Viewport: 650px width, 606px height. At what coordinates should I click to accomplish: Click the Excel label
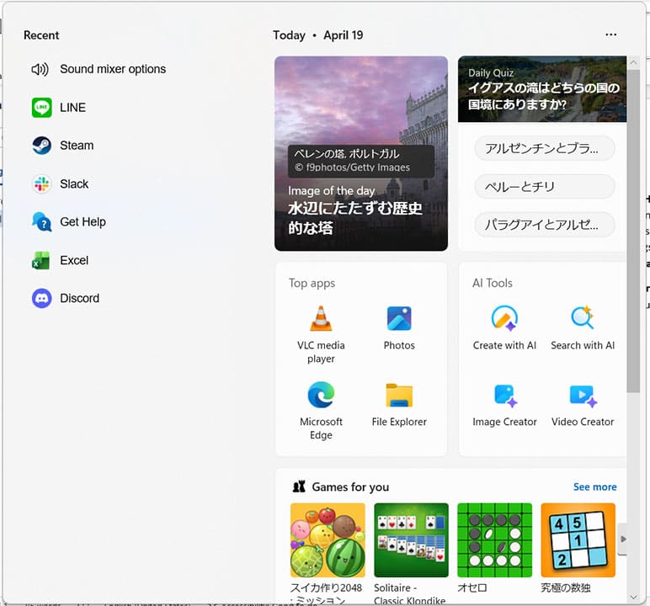(x=74, y=260)
